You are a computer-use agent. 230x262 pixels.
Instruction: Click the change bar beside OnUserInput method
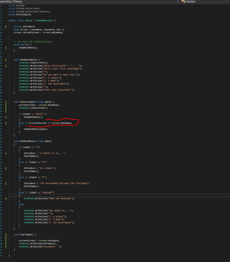click(5, 105)
